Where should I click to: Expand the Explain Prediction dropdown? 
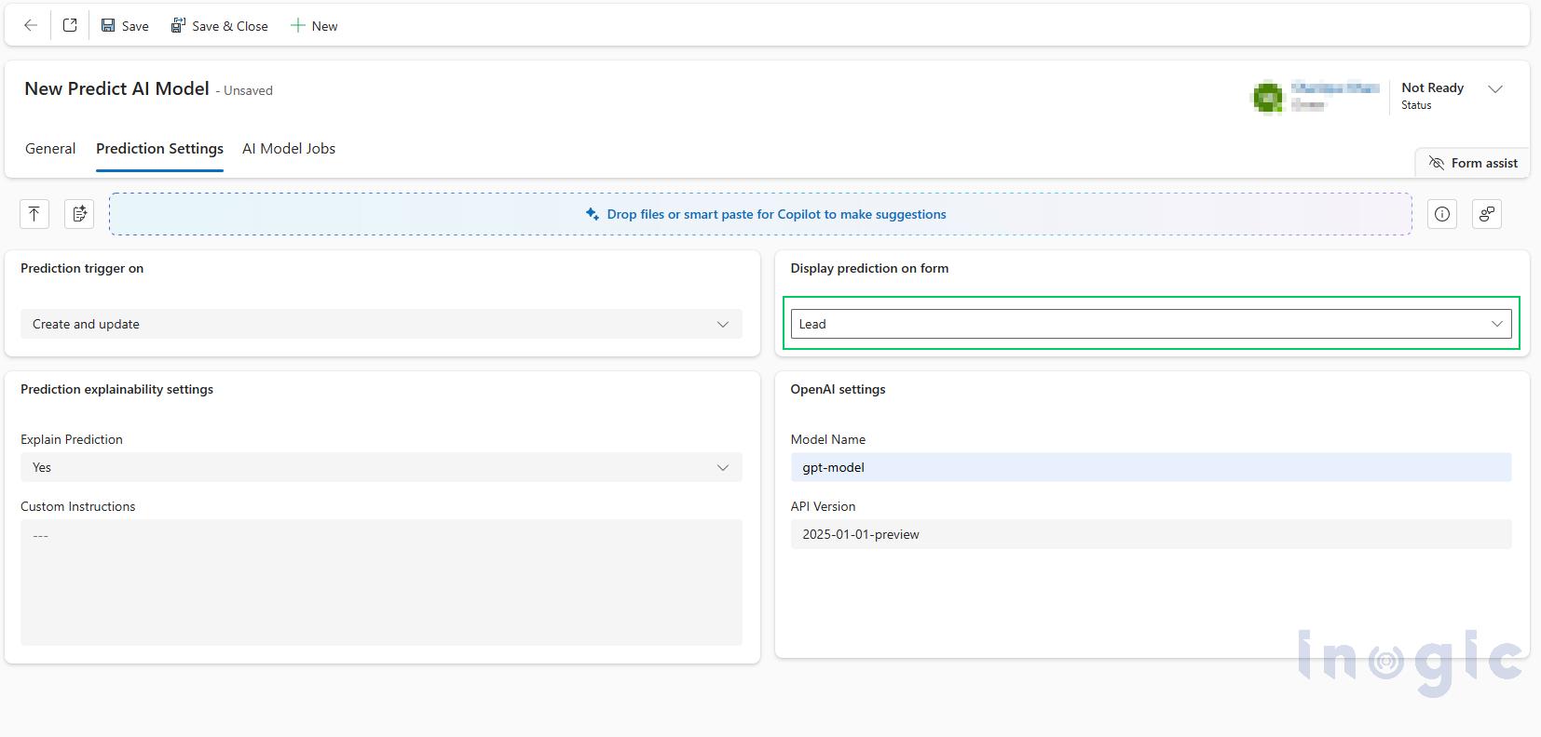381,467
